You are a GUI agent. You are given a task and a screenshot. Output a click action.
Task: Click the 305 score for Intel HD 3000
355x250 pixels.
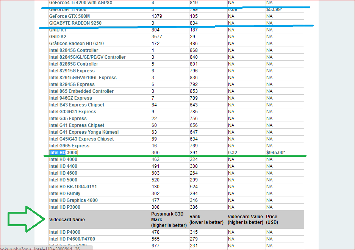(x=156, y=152)
